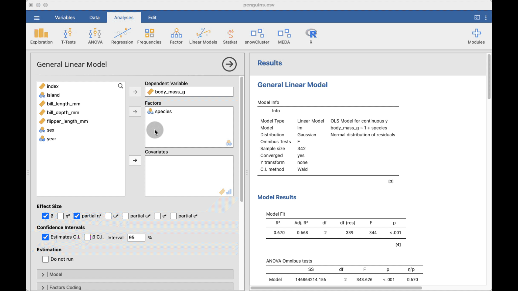Open the R editor module
518x291 pixels.
click(x=311, y=36)
